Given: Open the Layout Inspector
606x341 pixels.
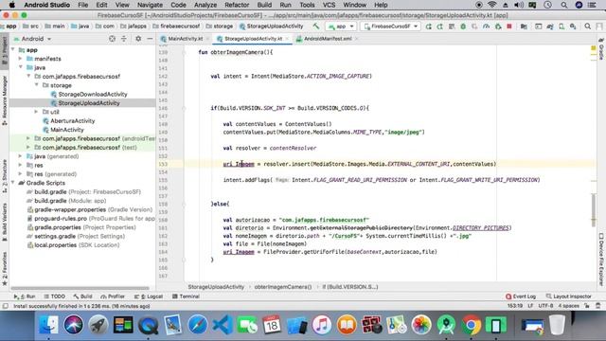Looking at the screenshot, I should pos(568,296).
